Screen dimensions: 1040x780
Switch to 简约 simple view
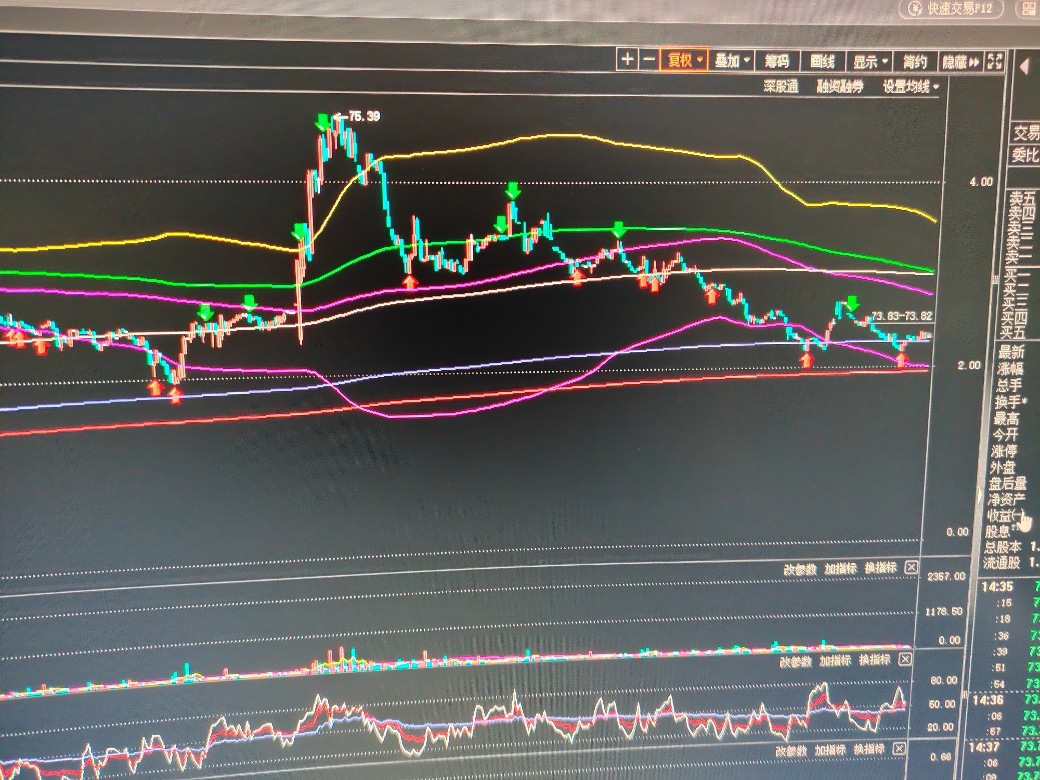(x=915, y=63)
